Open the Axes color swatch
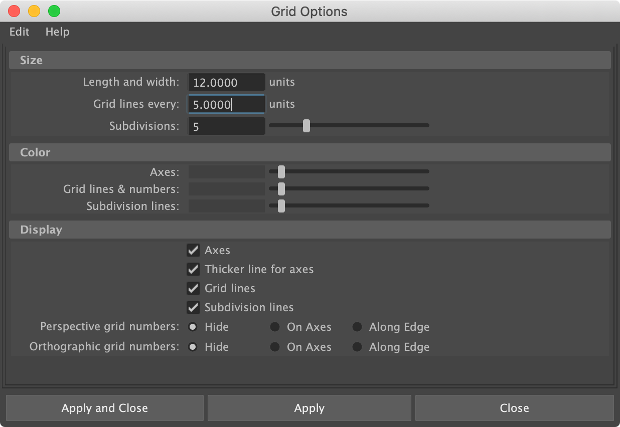The image size is (620, 427). click(x=226, y=172)
